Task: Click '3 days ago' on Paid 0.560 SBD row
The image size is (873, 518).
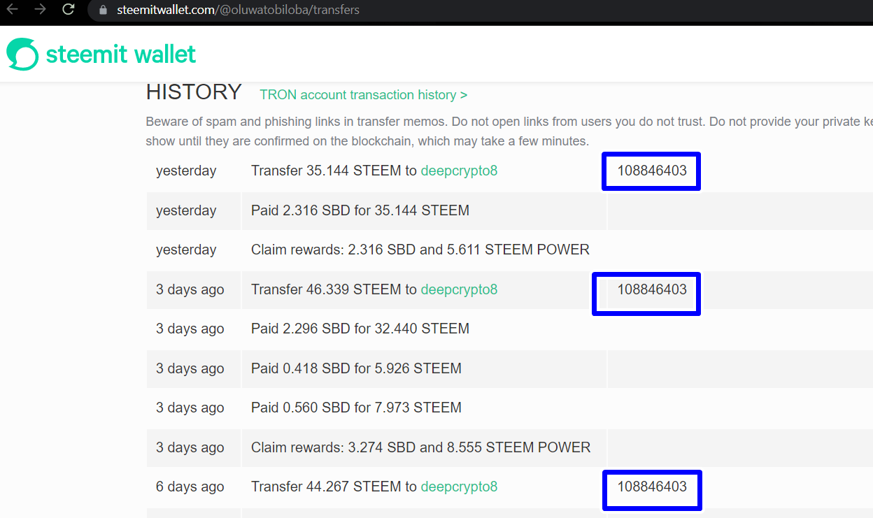Action: point(190,408)
